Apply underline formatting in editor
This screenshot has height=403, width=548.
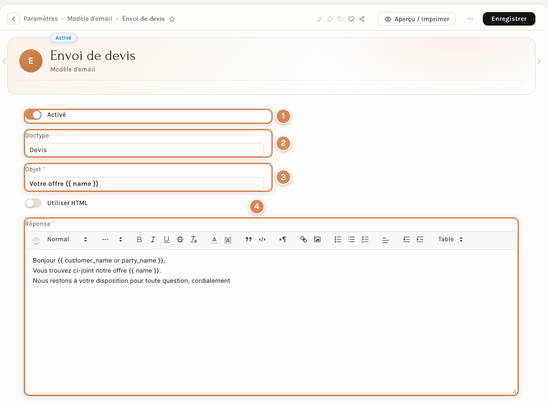(167, 239)
